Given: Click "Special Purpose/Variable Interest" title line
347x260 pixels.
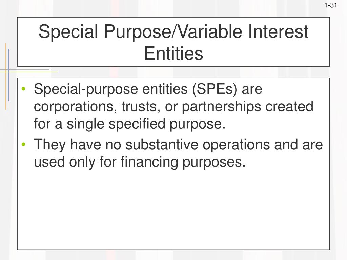Looking at the screenshot, I should click(173, 32).
